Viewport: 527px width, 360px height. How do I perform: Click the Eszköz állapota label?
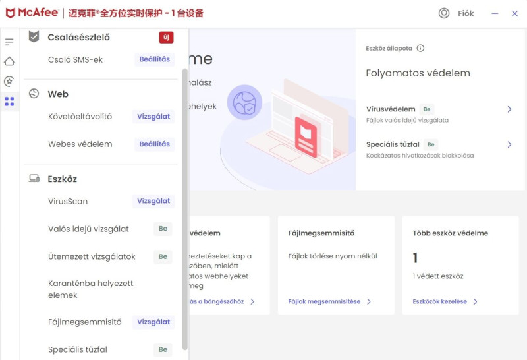389,48
